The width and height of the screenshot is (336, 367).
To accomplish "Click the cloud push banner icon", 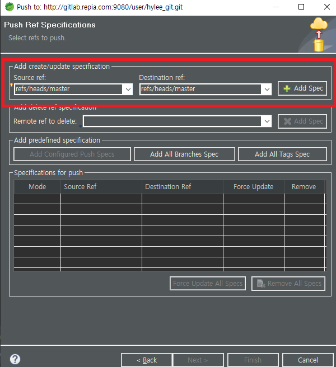I will [x=319, y=34].
